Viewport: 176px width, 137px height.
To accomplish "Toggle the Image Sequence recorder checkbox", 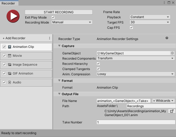I will 4,65.
